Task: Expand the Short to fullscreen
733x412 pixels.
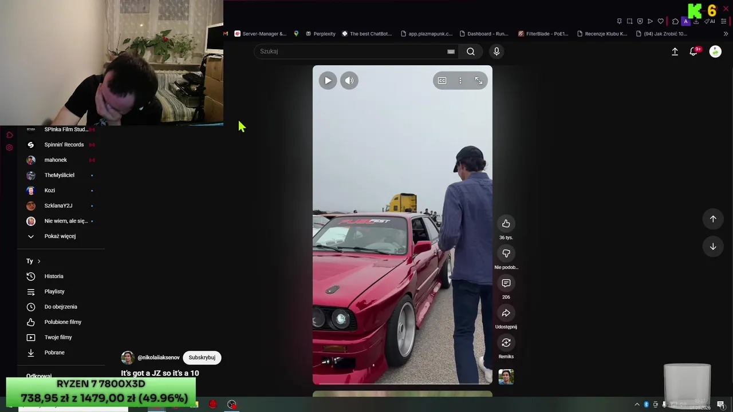Action: 479,81
